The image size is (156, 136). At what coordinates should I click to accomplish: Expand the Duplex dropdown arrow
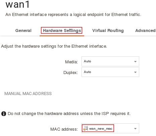click(x=135, y=72)
